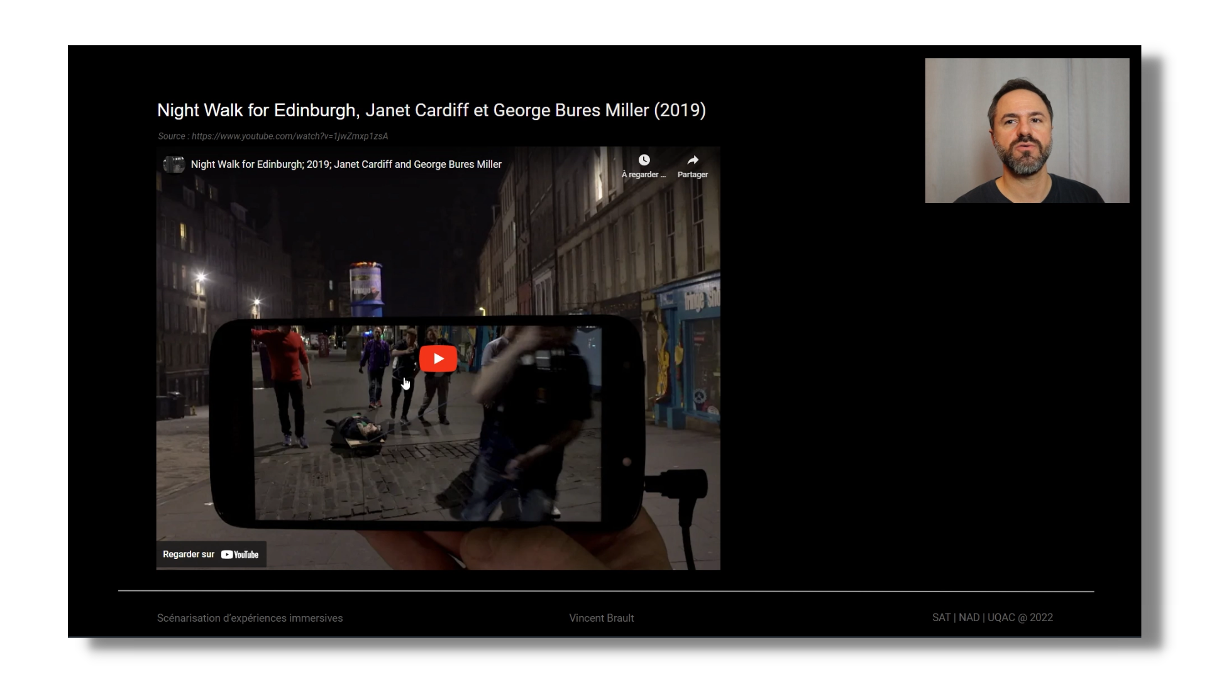Play the embedded YouTube video
This screenshot has width=1207, height=679.
pos(438,358)
